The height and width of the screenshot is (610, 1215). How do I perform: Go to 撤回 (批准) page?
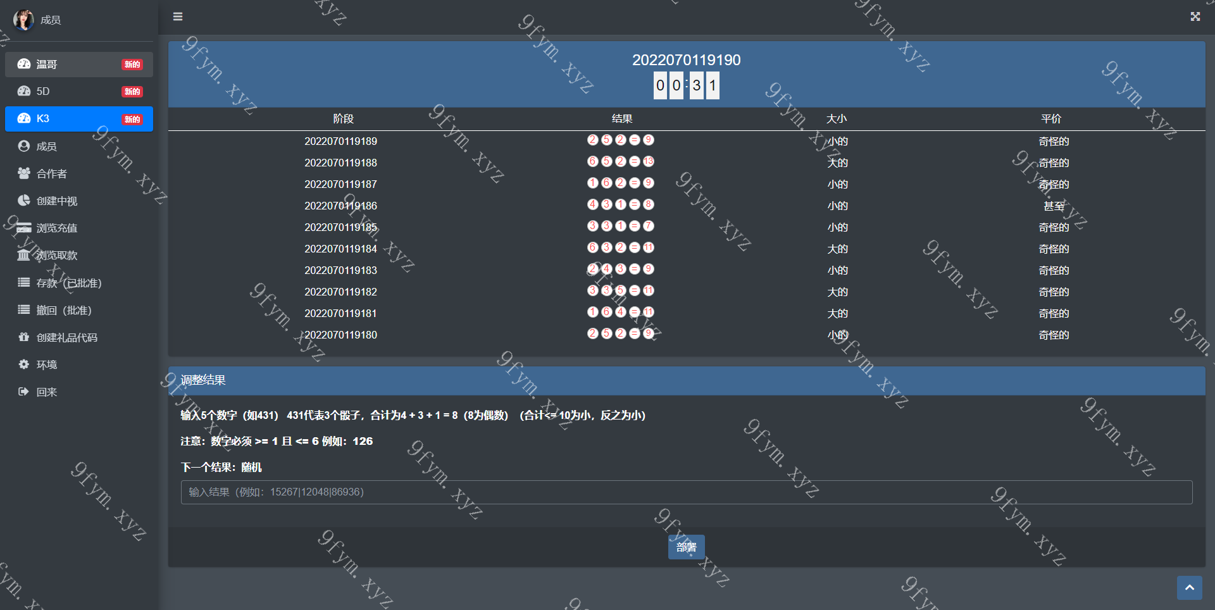click(79, 310)
